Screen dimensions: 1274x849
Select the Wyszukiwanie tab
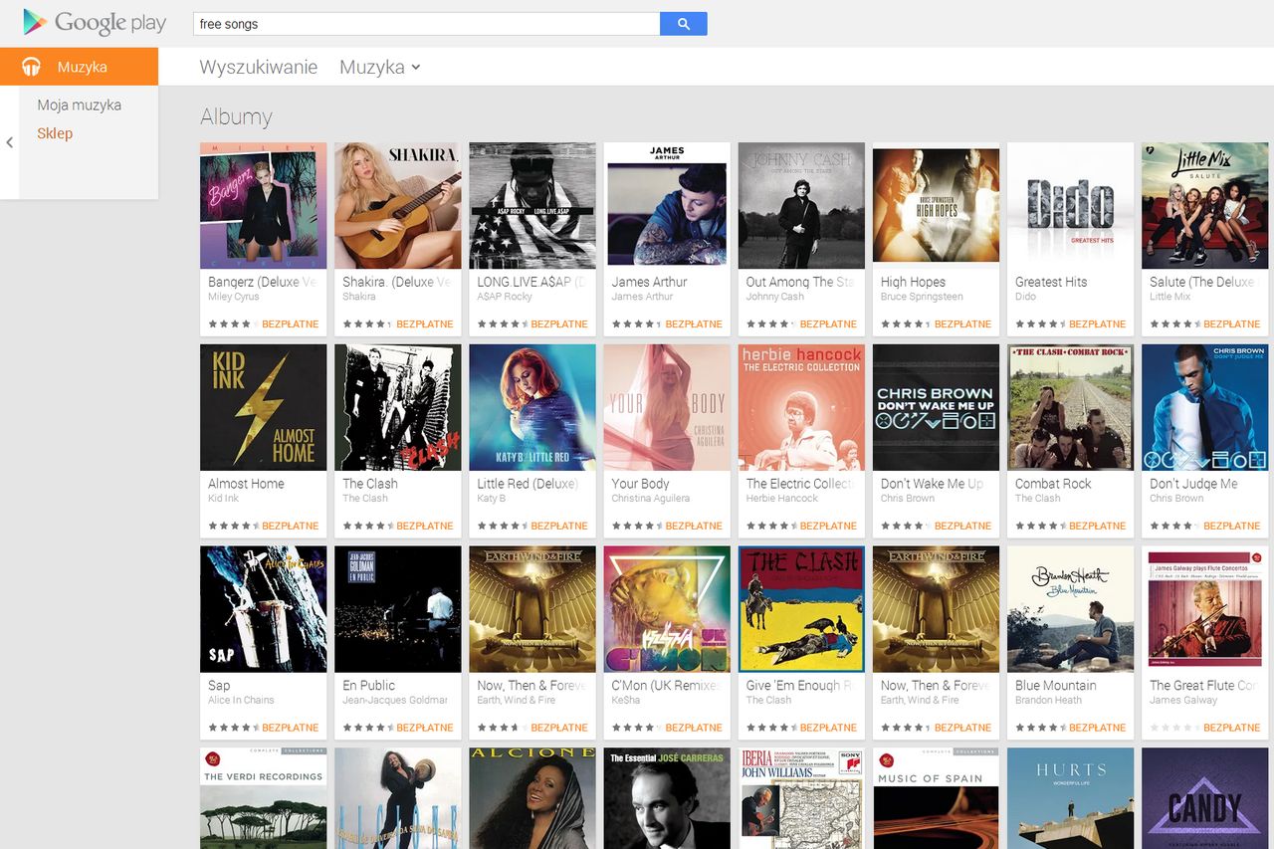tap(259, 67)
